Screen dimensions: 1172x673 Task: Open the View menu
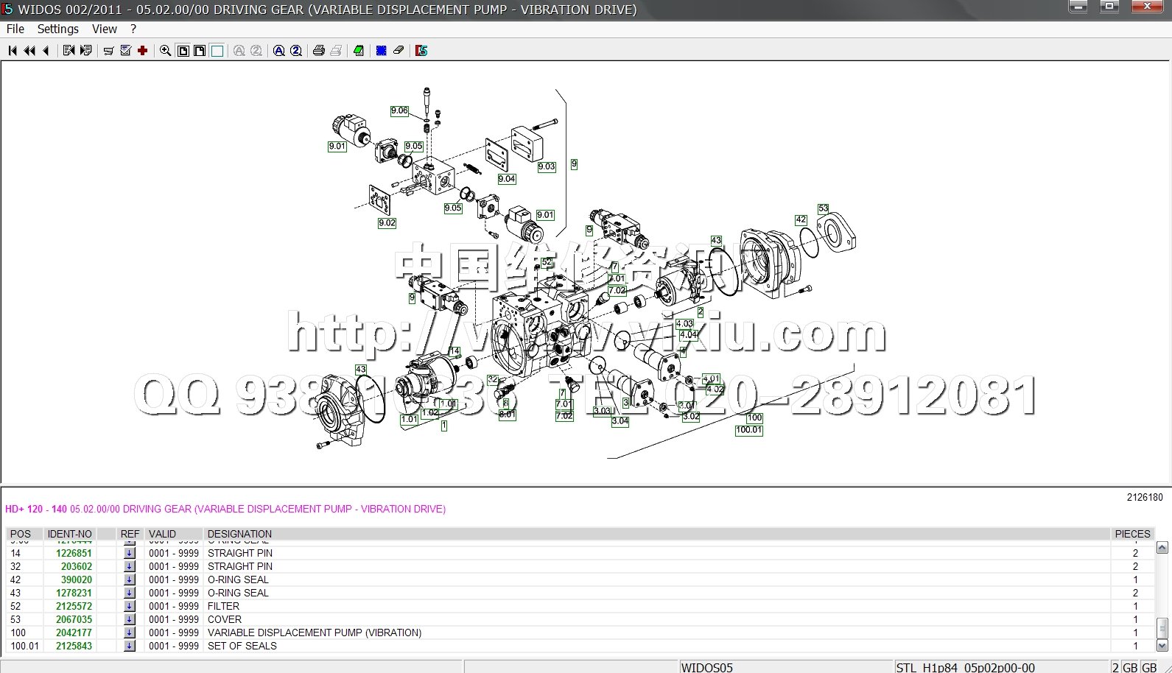pos(104,29)
